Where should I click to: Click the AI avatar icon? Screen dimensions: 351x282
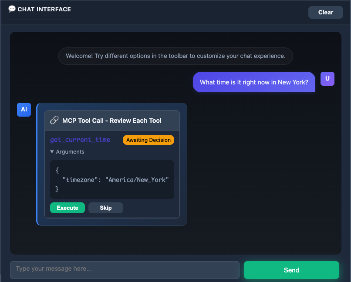[x=24, y=110]
